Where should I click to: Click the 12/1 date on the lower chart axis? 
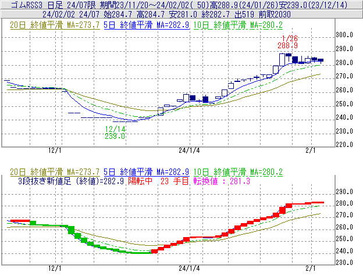click(x=55, y=268)
